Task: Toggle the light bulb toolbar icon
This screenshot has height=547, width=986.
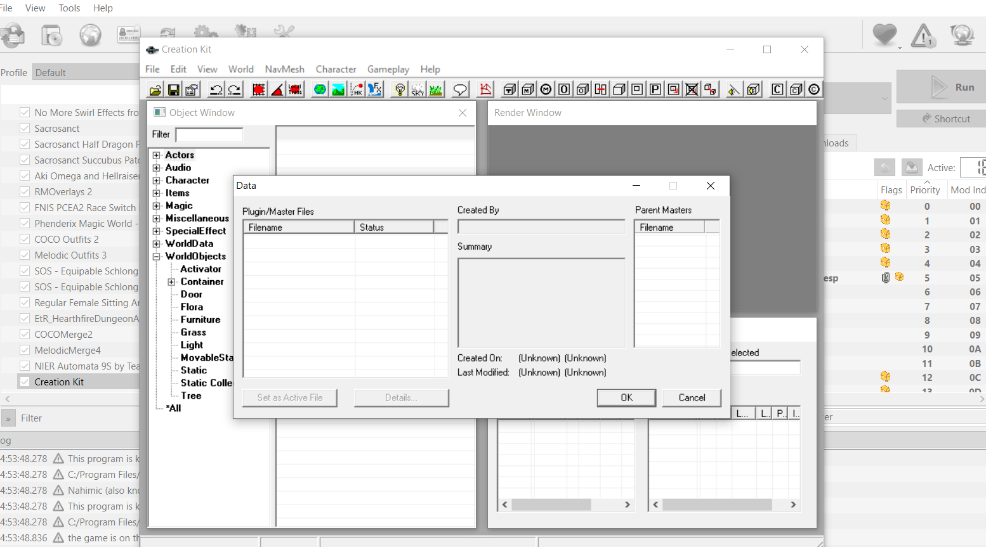Action: click(x=400, y=90)
